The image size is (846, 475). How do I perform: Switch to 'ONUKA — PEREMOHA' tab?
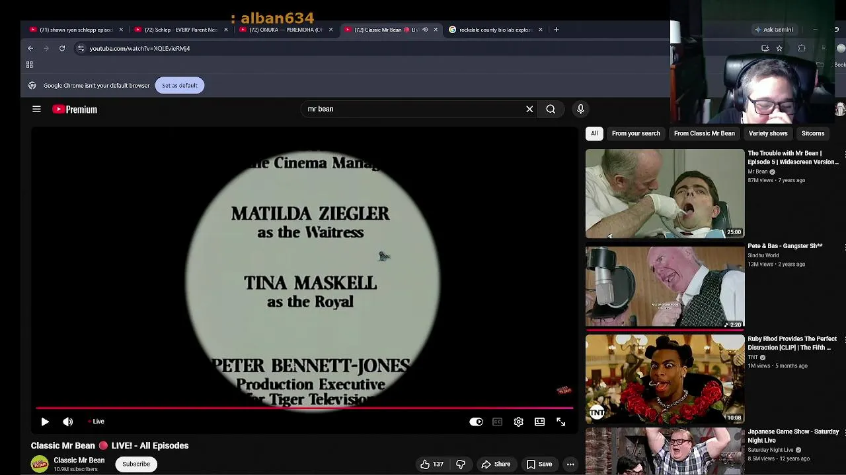click(286, 30)
